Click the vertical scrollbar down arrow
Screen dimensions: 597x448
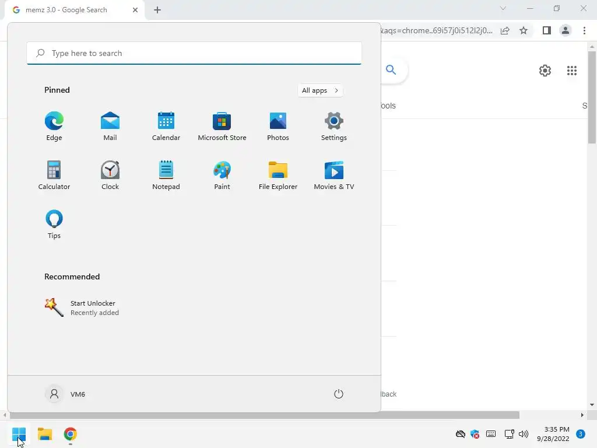click(592, 405)
